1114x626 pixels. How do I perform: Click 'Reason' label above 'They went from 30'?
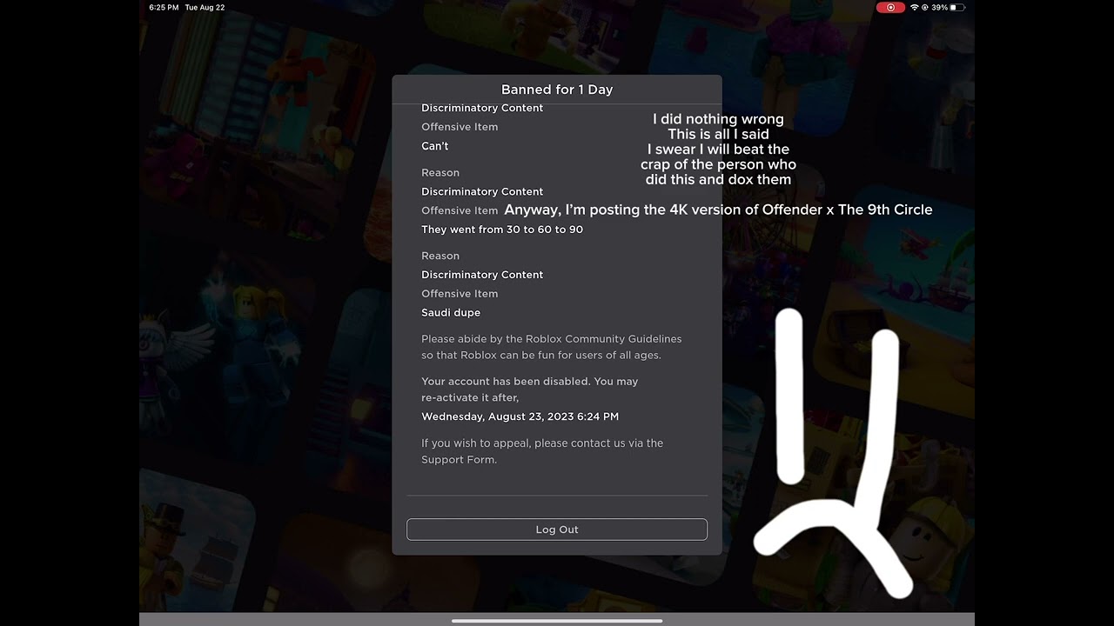440,172
